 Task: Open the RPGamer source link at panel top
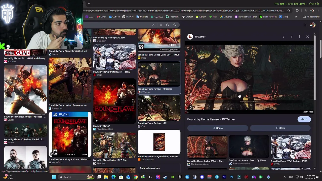pos(196,37)
